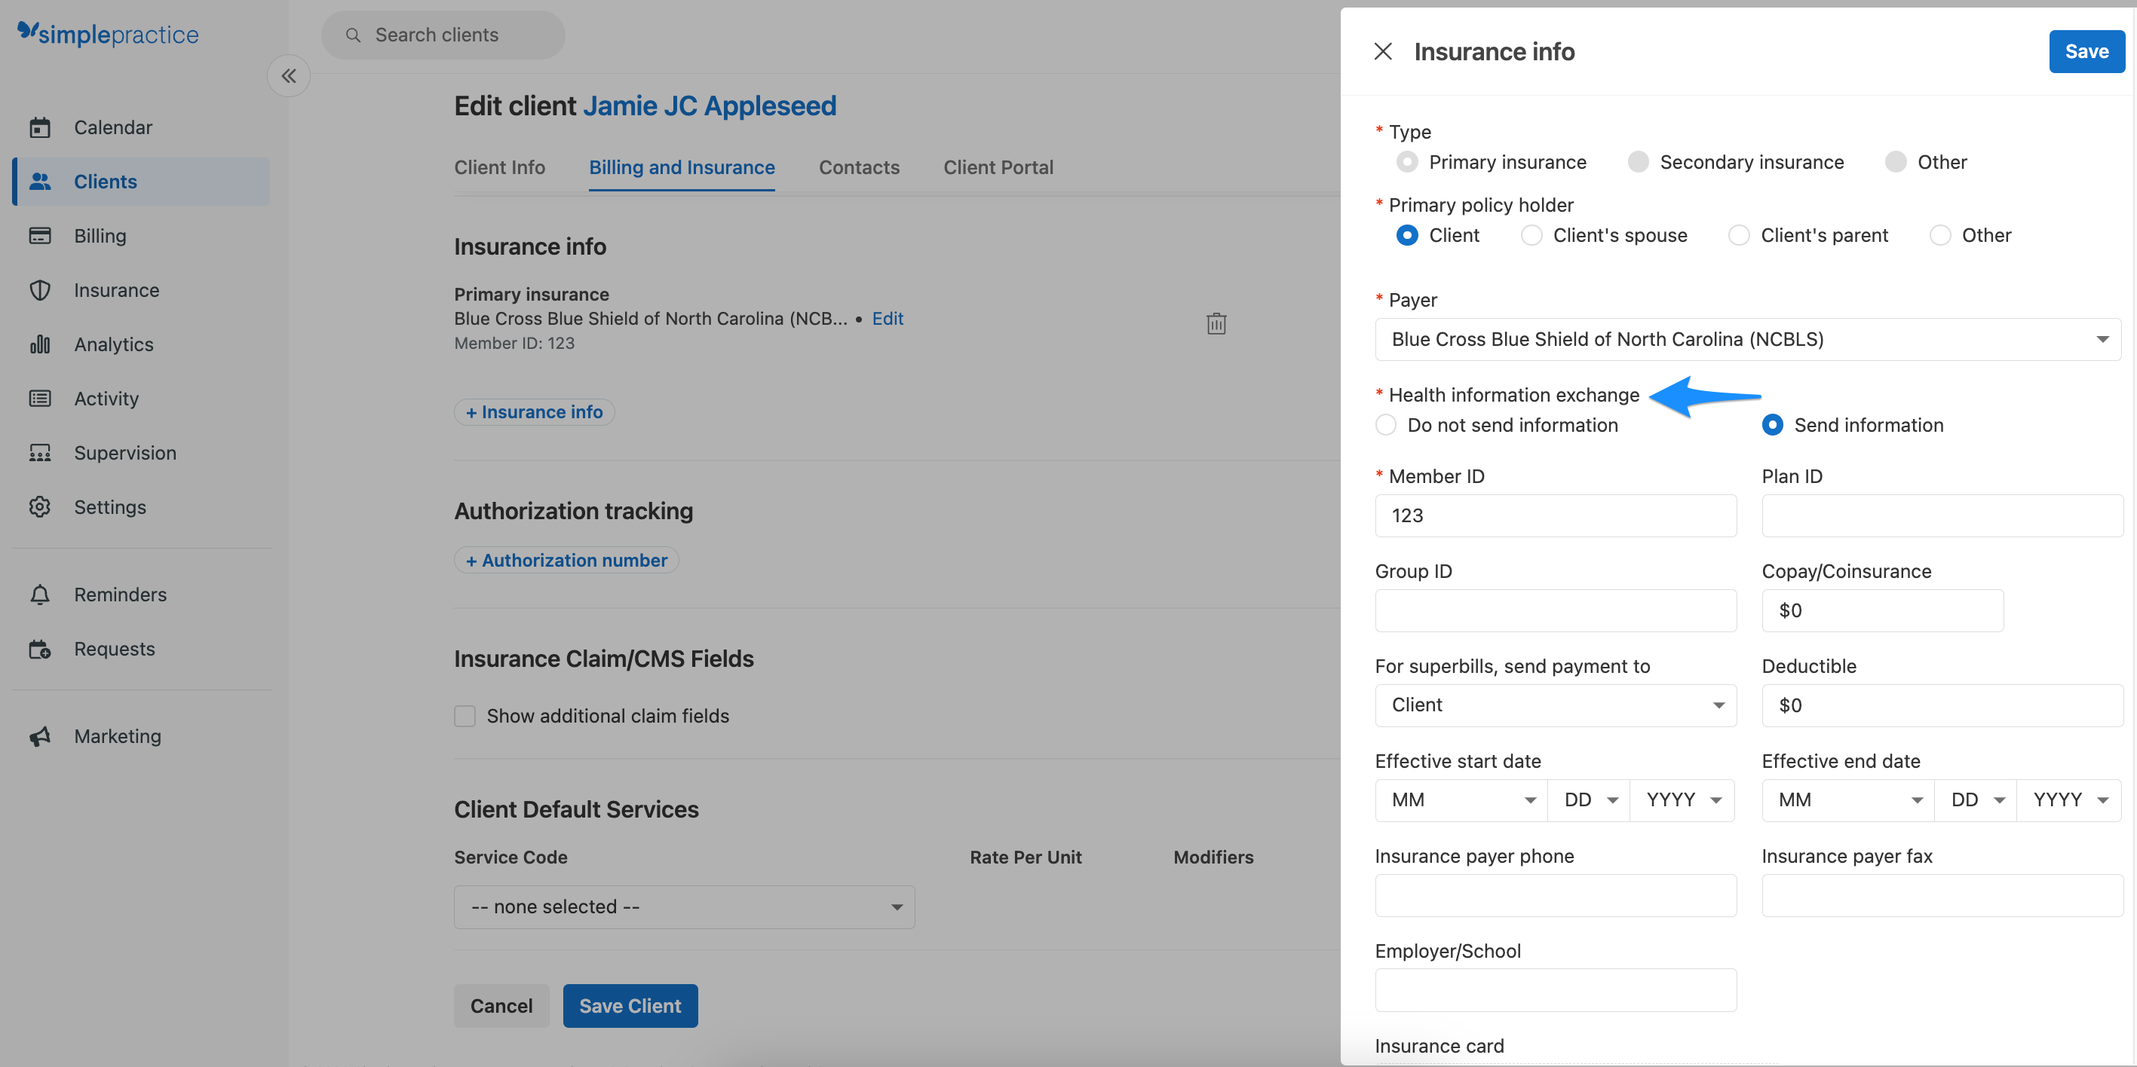Choose Client's parent as policy holder
Image resolution: width=2137 pixels, height=1067 pixels.
1739,235
